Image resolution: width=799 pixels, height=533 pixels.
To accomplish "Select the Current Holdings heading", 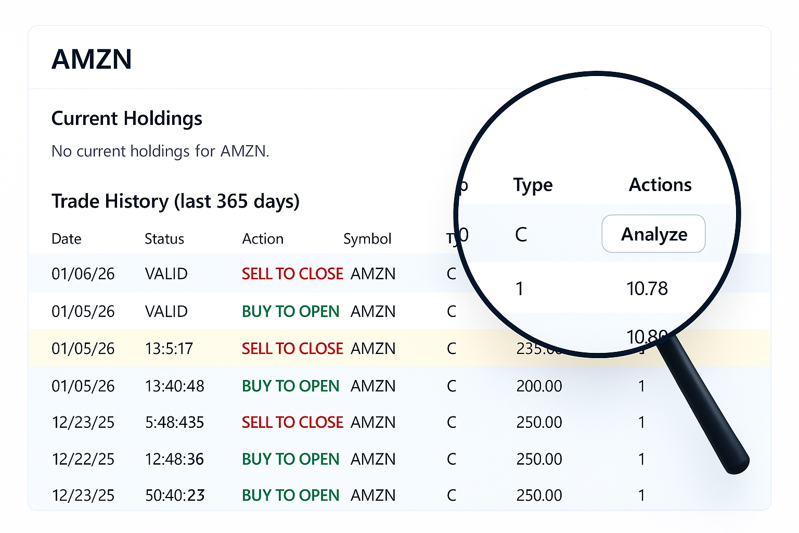I will pos(126,119).
